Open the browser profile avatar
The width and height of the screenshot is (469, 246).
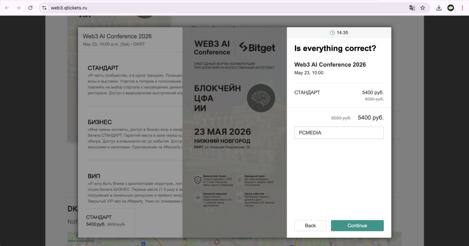point(451,8)
